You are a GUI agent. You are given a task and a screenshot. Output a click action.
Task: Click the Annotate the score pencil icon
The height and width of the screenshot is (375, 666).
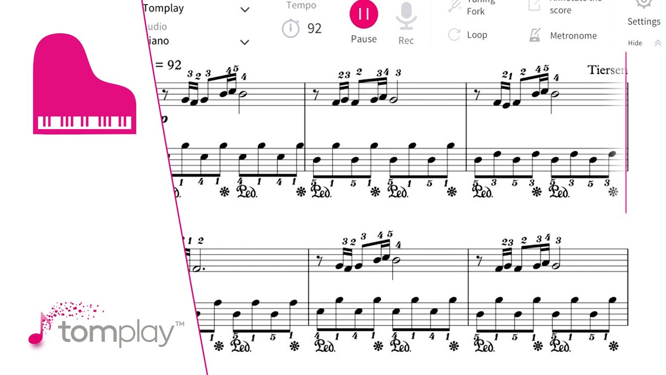click(x=534, y=5)
